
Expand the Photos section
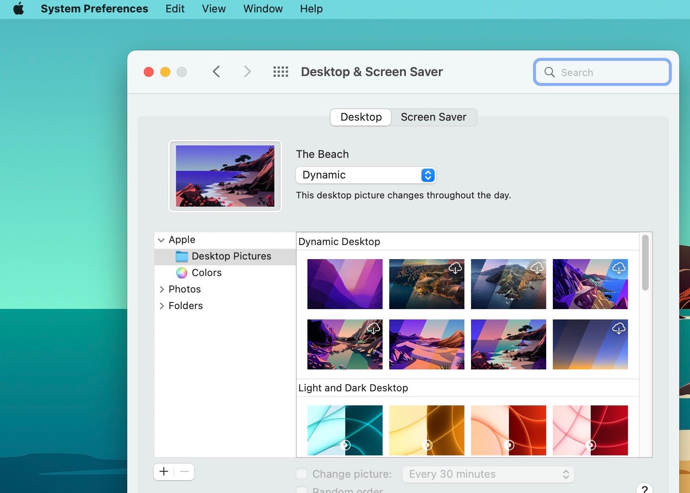pyautogui.click(x=162, y=289)
